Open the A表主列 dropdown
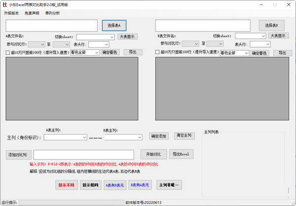Image resolution: width=296 pixels, height=206 pixels. (x=65, y=137)
